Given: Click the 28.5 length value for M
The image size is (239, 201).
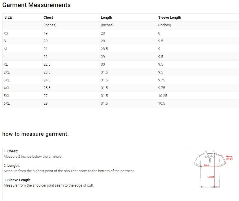Looking at the screenshot, I should pyautogui.click(x=104, y=49).
